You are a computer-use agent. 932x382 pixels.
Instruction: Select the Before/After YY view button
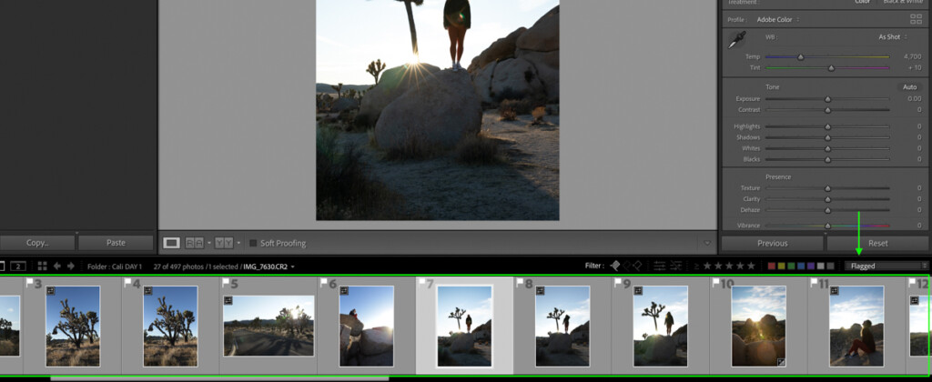click(224, 243)
